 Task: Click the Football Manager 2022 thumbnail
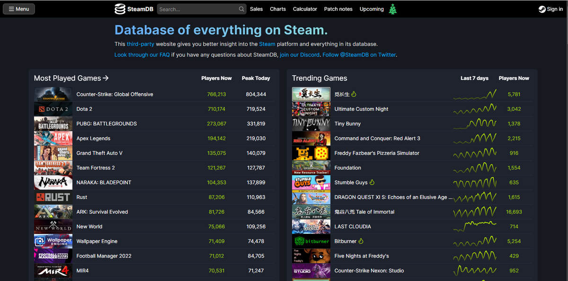point(53,255)
